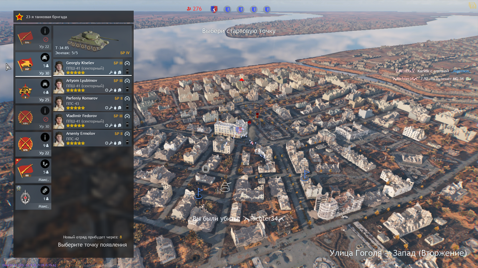Click 'Выбери стартовую точку' prompt
This screenshot has width=478, height=268.
(x=239, y=31)
